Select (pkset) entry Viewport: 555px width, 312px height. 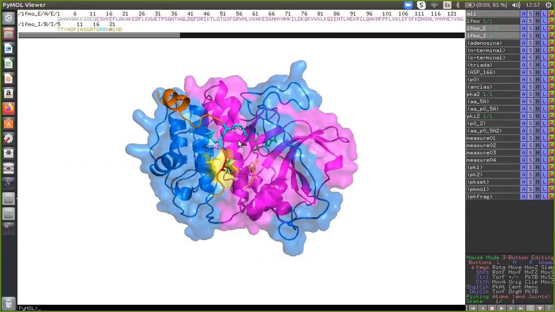click(493, 182)
